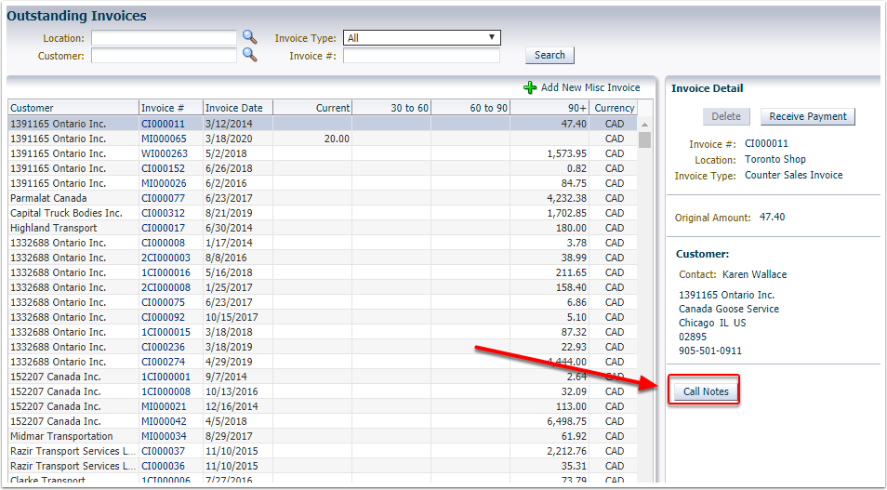Open the Customer lookup magnifier icon
This screenshot has height=490, width=887.
click(249, 55)
